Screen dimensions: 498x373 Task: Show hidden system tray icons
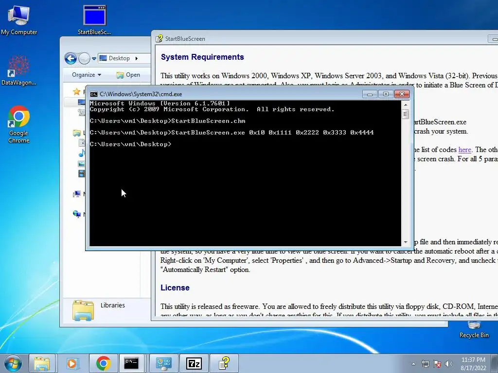tap(413, 364)
